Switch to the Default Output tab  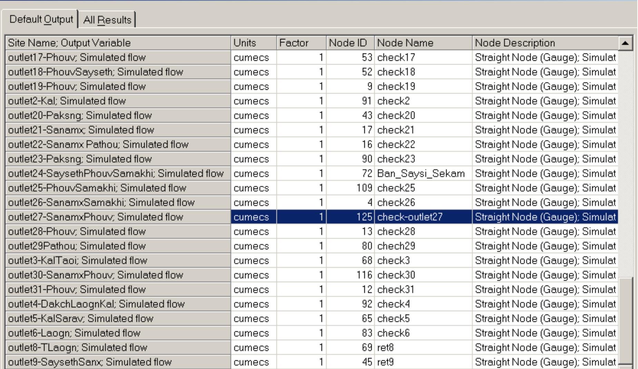[39, 20]
